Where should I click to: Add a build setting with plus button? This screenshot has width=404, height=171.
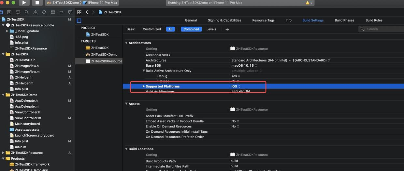coord(227,29)
